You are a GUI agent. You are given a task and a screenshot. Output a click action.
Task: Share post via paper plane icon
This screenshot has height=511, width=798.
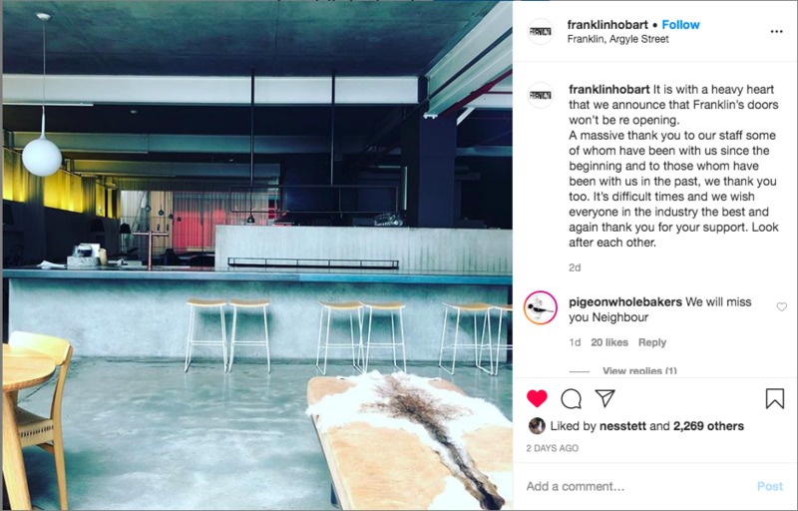605,398
